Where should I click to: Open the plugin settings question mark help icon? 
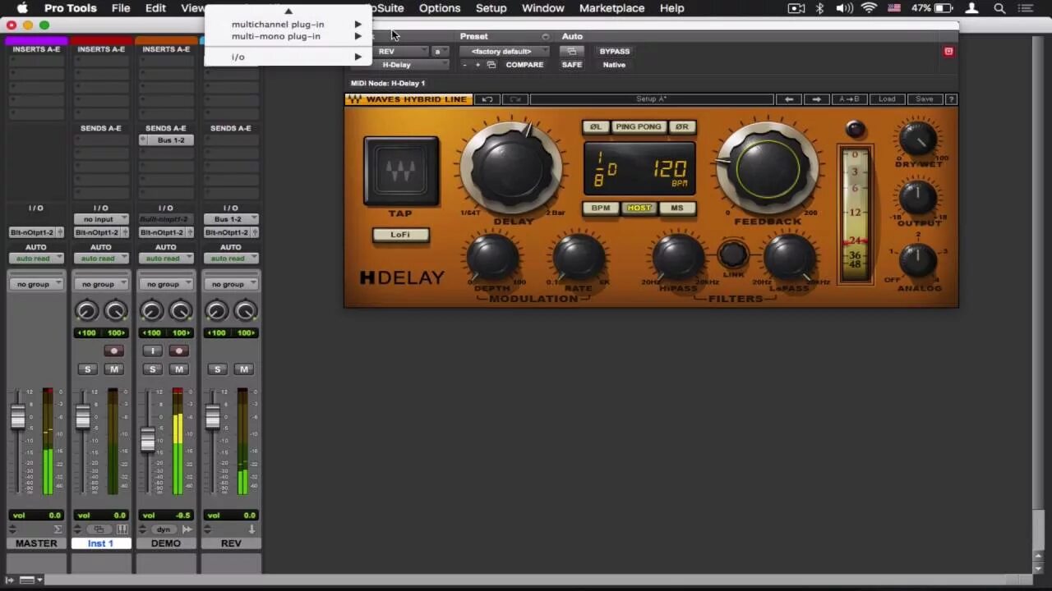pyautogui.click(x=951, y=98)
